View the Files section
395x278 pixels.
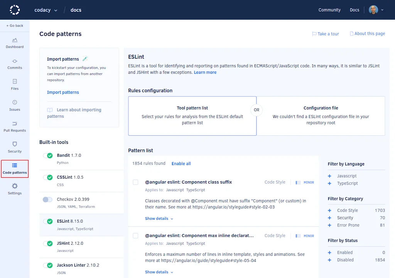(14, 84)
